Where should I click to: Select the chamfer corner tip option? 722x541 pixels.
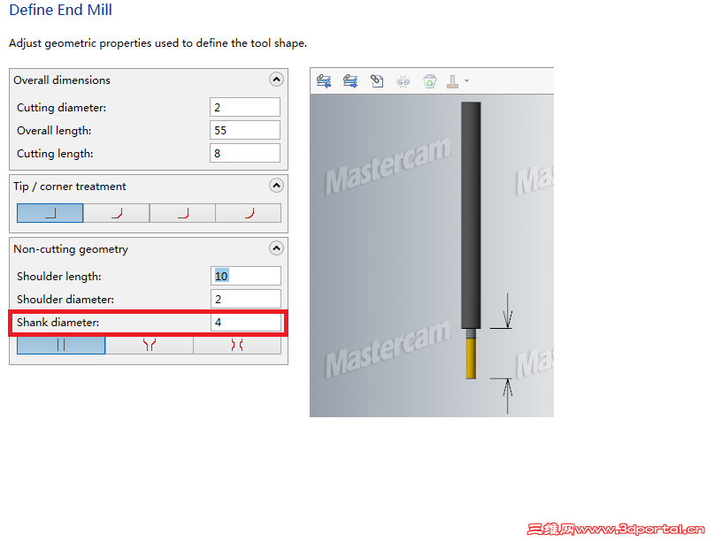click(117, 213)
